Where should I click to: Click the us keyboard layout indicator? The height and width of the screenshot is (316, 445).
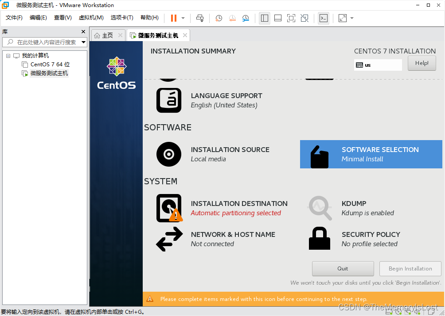coord(378,65)
